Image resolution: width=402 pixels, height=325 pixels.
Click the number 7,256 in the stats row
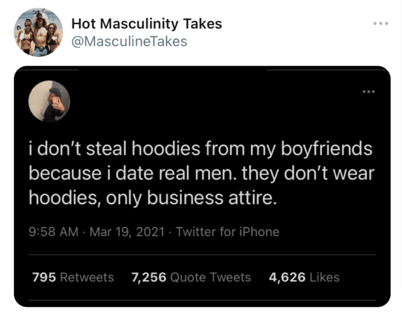(x=149, y=277)
